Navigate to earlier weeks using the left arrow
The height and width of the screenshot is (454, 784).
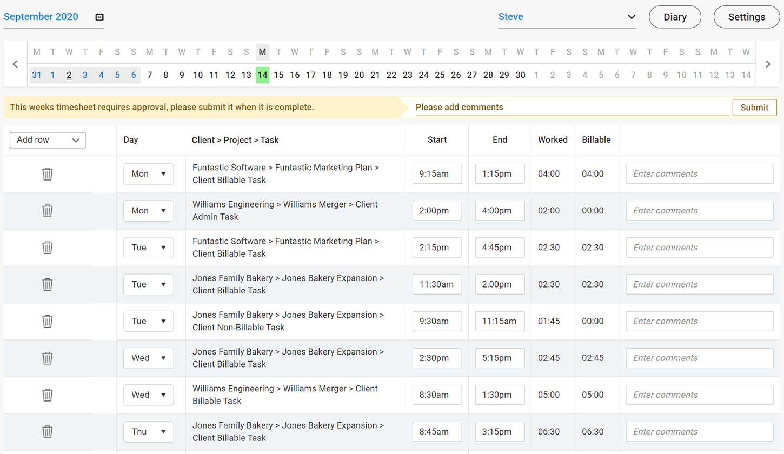click(15, 64)
